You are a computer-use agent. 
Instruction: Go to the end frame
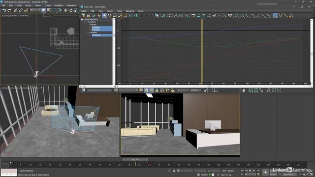coord(258,171)
